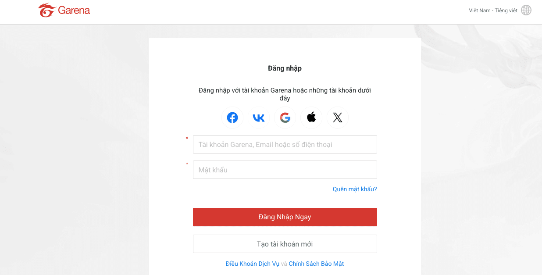Viewport: 542px width, 275px height.
Task: Select the Apple sign-in icon
Action: pos(311,118)
